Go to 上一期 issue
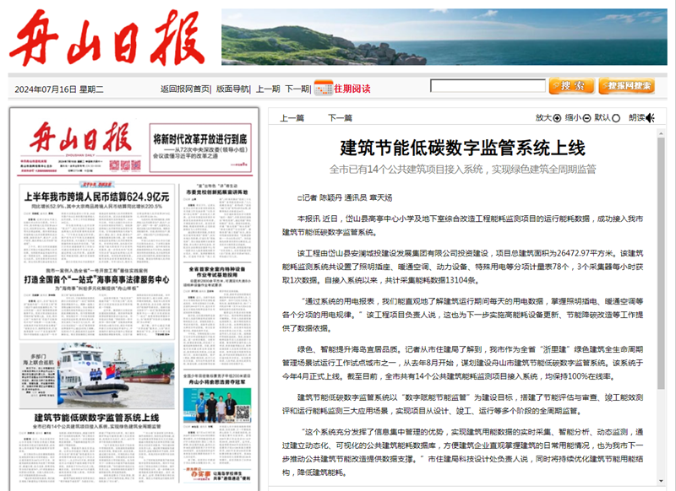This screenshot has width=676, height=491. pyautogui.click(x=268, y=89)
